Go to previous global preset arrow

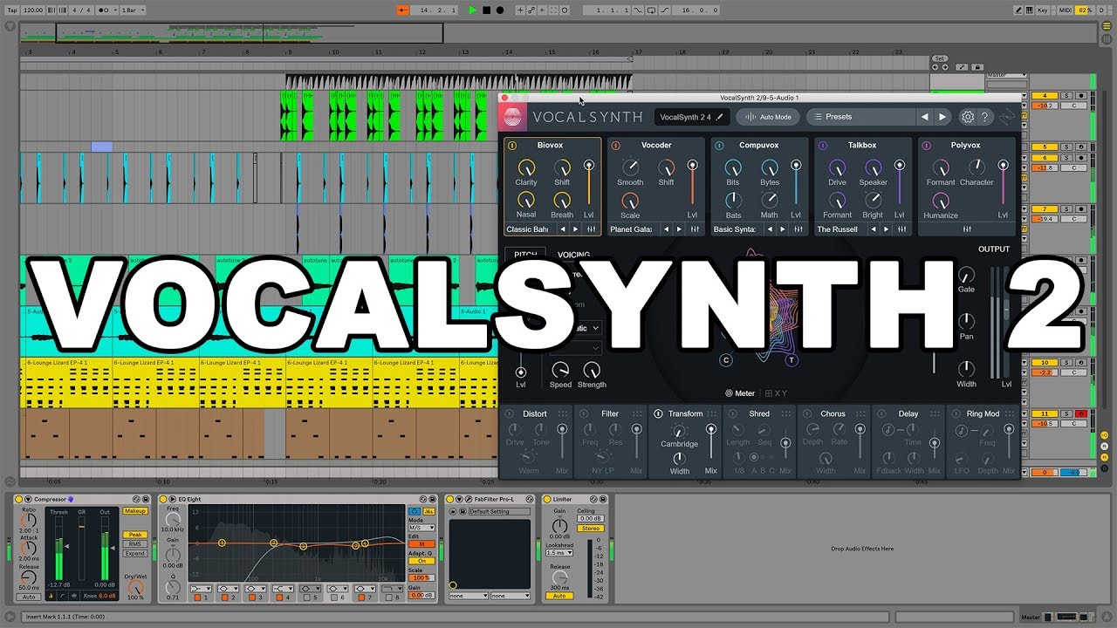point(924,117)
